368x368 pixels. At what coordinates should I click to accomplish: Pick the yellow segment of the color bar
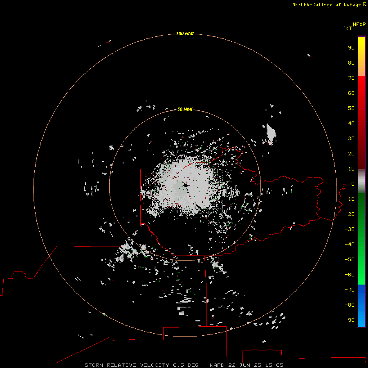point(361,56)
